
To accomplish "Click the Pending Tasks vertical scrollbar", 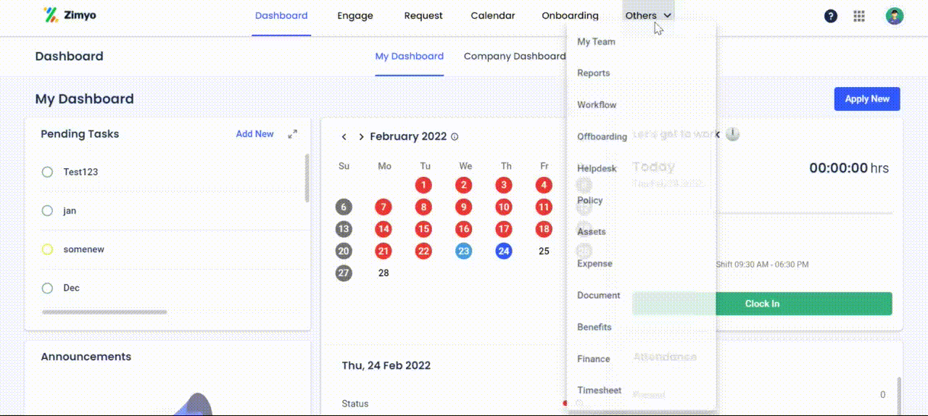I will point(307,178).
